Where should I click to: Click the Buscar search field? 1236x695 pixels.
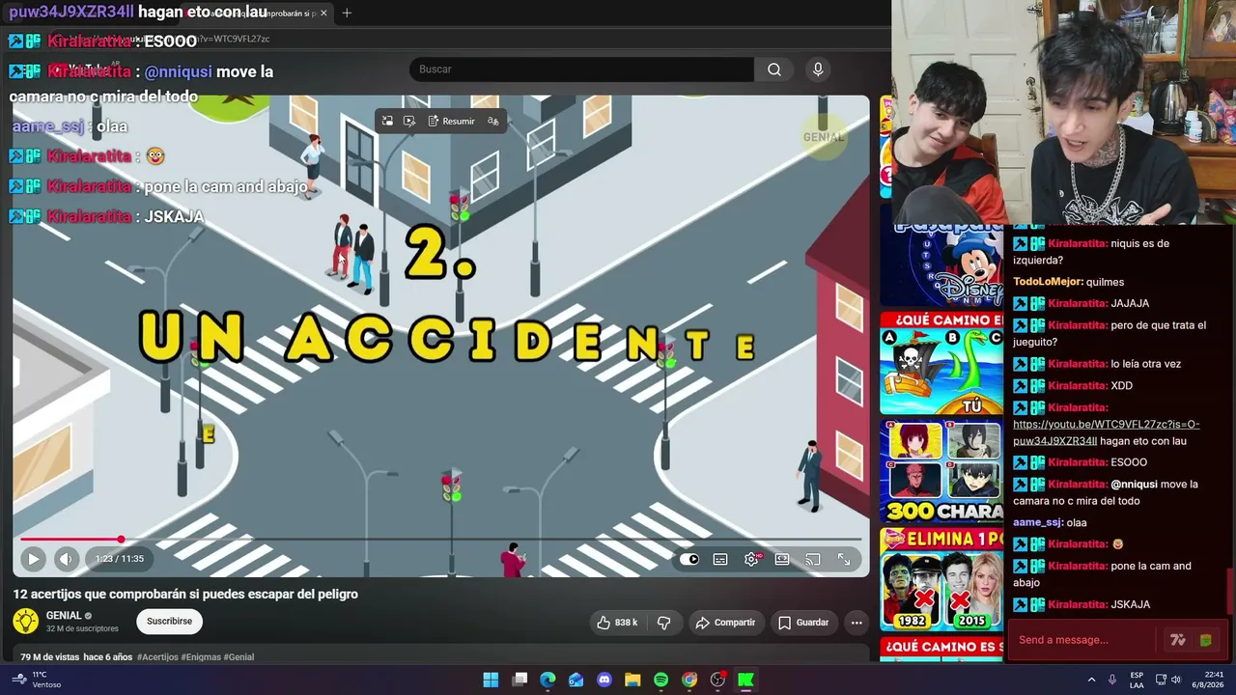(x=581, y=69)
